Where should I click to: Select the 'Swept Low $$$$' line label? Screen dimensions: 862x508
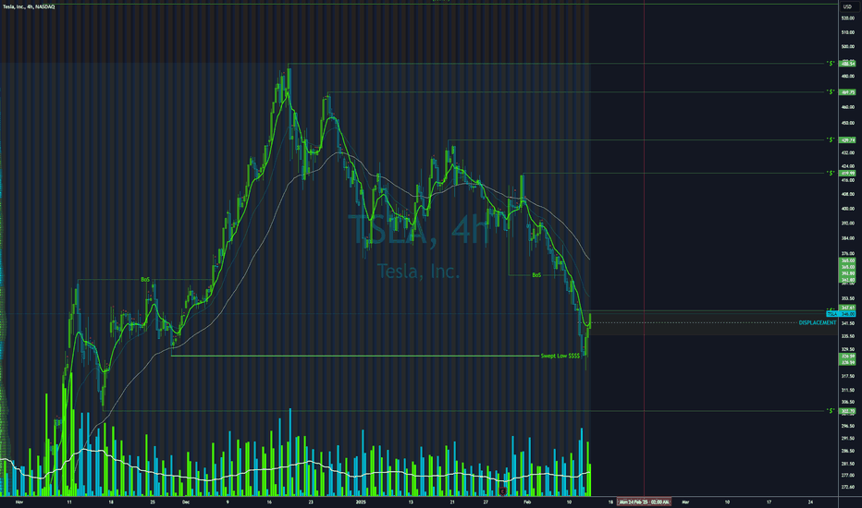click(x=560, y=356)
